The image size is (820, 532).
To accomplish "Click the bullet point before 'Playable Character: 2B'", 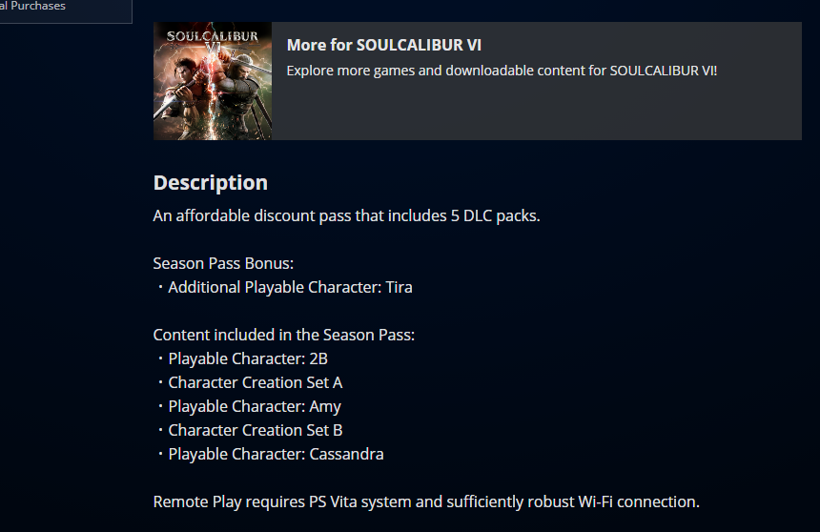I will 160,359.
